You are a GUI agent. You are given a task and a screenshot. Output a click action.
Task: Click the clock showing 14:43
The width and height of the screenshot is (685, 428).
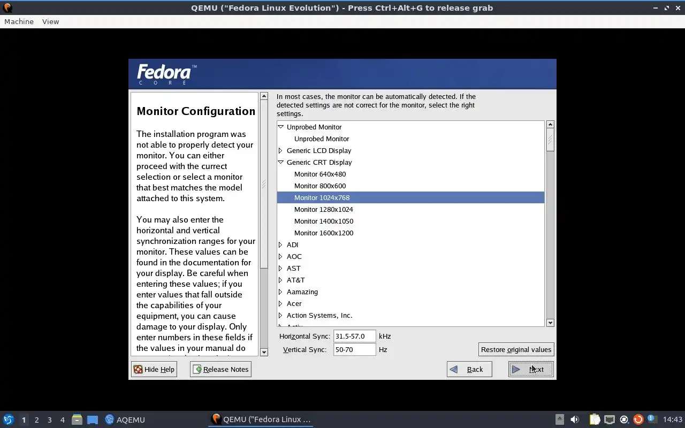tap(673, 419)
